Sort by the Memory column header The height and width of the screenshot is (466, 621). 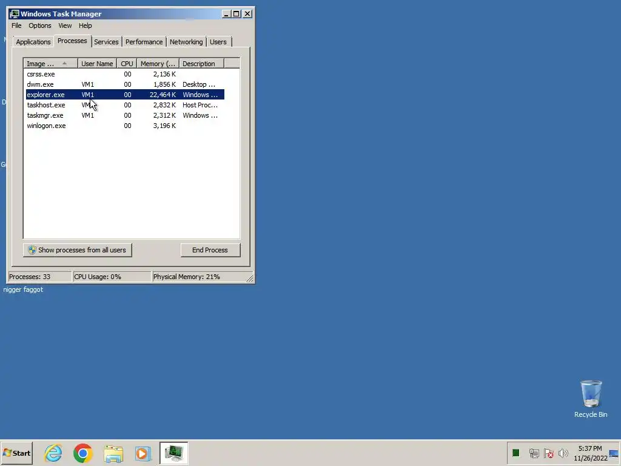point(158,63)
